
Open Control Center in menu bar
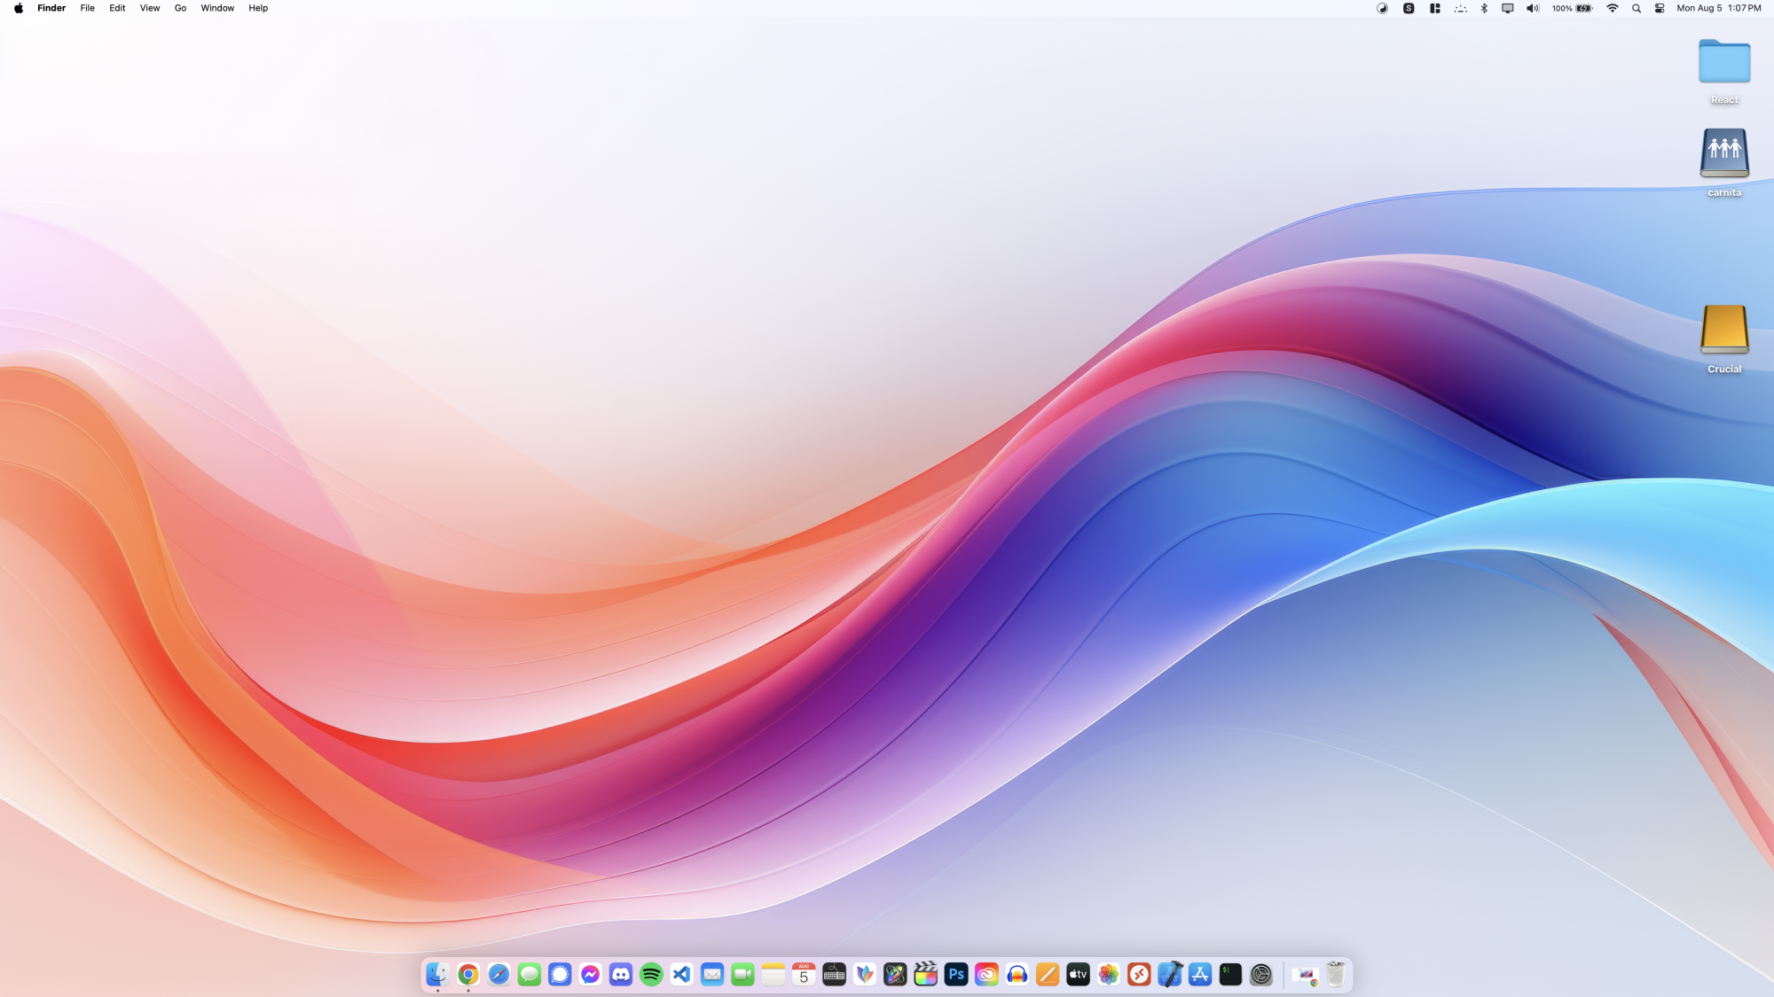point(1660,8)
